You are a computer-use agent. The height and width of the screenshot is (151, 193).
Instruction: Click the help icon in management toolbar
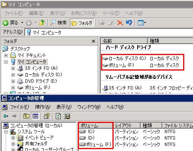47,116
